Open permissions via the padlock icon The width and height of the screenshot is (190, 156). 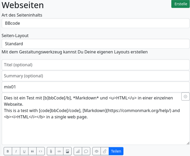tap(105, 151)
